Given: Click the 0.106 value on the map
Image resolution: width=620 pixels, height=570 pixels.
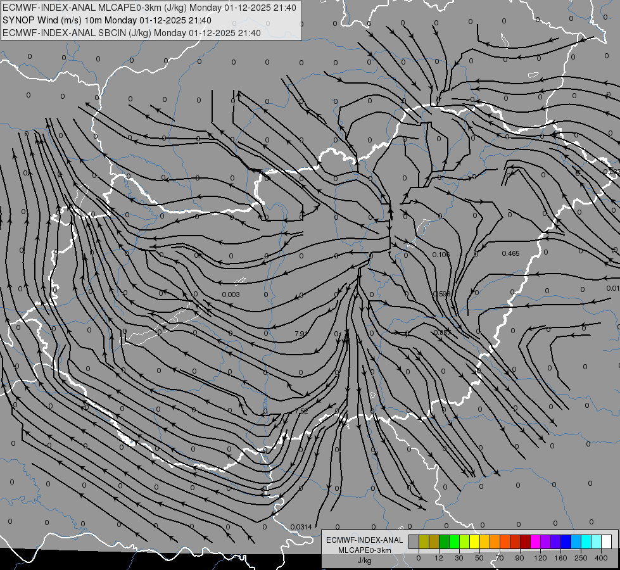Looking at the screenshot, I should pyautogui.click(x=441, y=255).
